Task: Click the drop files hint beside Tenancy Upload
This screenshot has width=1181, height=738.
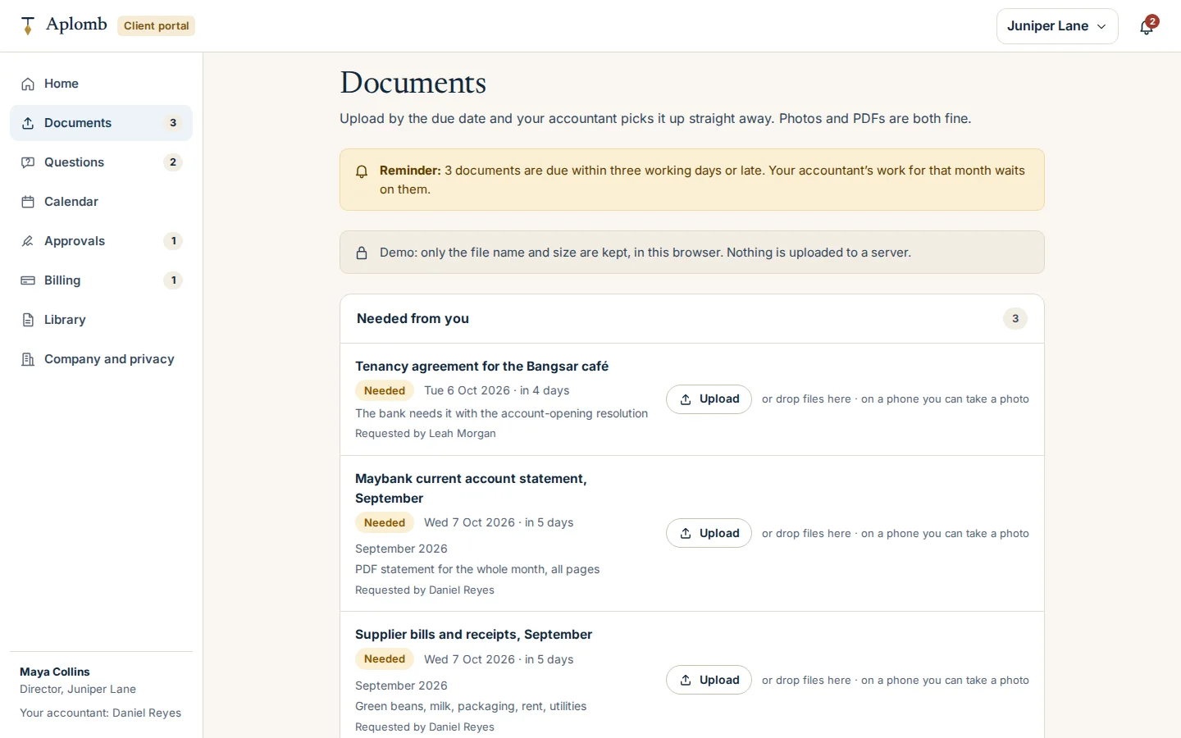Action: pos(896,399)
